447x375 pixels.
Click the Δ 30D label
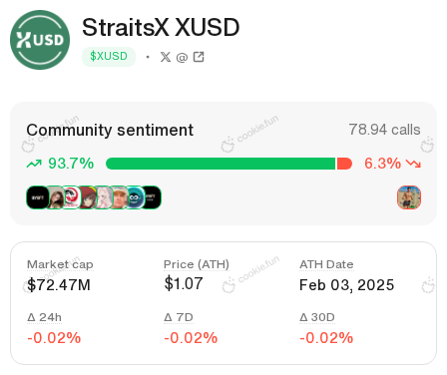click(x=317, y=317)
